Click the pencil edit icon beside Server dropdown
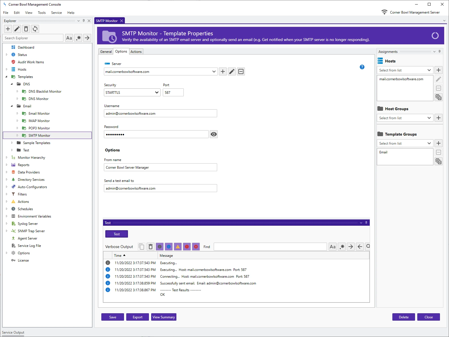The width and height of the screenshot is (449, 337). coord(232,71)
